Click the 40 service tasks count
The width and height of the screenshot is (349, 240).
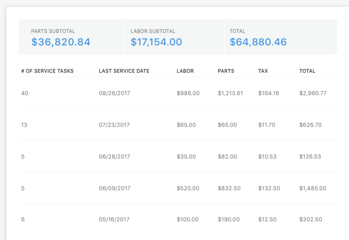point(25,93)
